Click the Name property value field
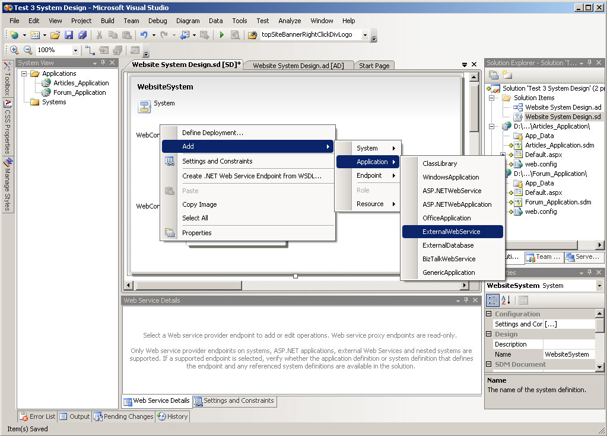 569,354
